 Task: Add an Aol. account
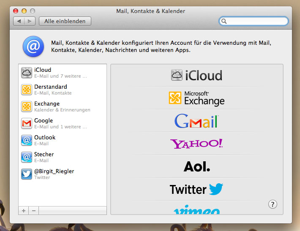coord(196,166)
